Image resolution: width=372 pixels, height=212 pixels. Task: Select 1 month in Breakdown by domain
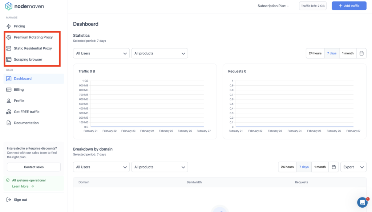click(x=320, y=167)
